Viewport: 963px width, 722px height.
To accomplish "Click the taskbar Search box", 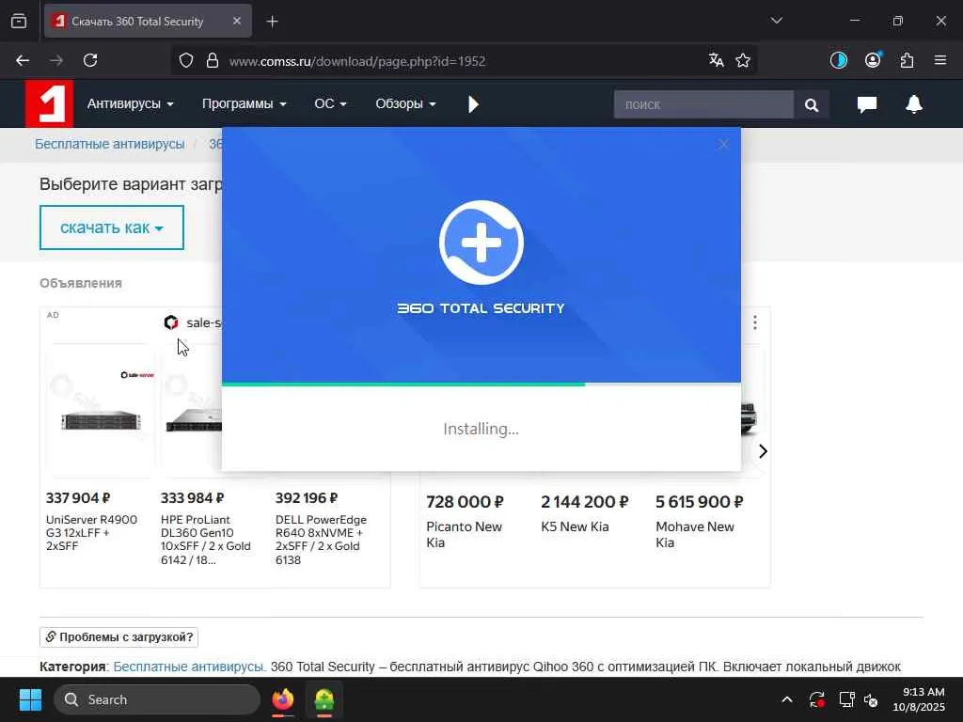I will point(157,699).
